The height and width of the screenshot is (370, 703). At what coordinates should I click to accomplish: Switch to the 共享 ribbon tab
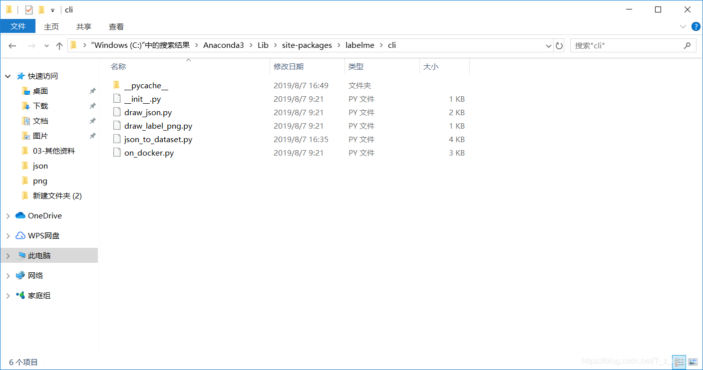click(x=84, y=26)
